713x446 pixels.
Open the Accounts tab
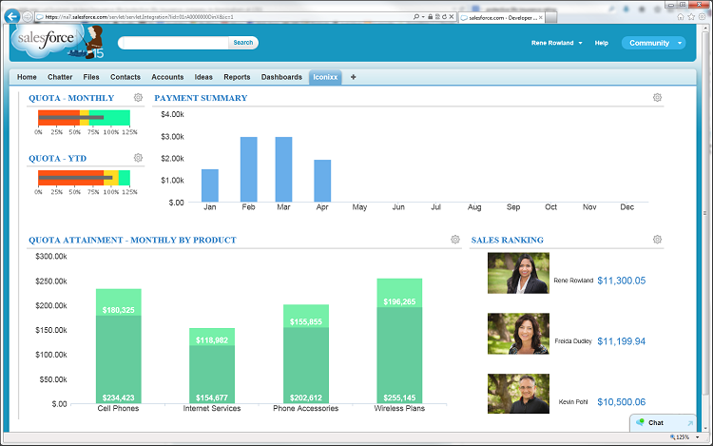pyautogui.click(x=167, y=77)
